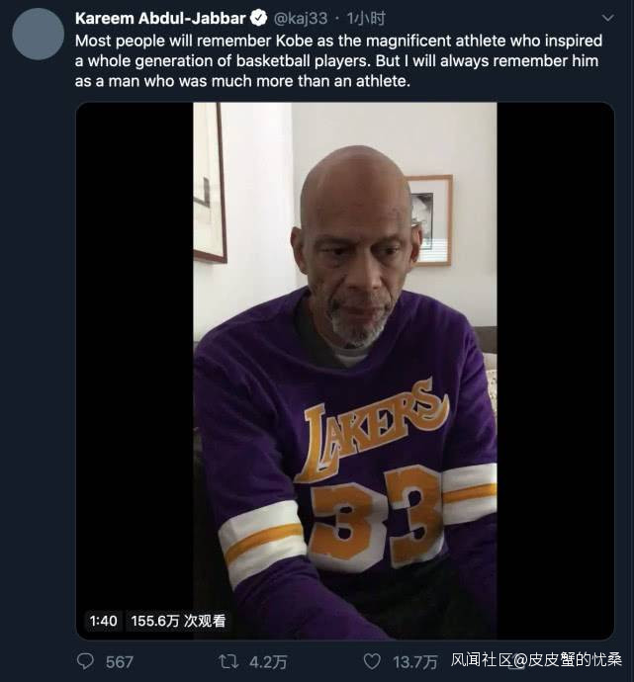Click the 155.6万 view count label

(x=178, y=621)
